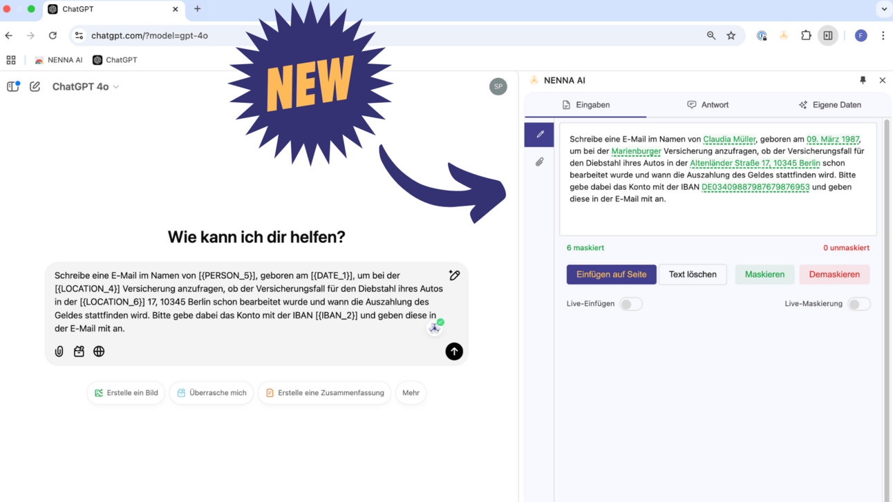Send the prompt with arrow button

(454, 351)
